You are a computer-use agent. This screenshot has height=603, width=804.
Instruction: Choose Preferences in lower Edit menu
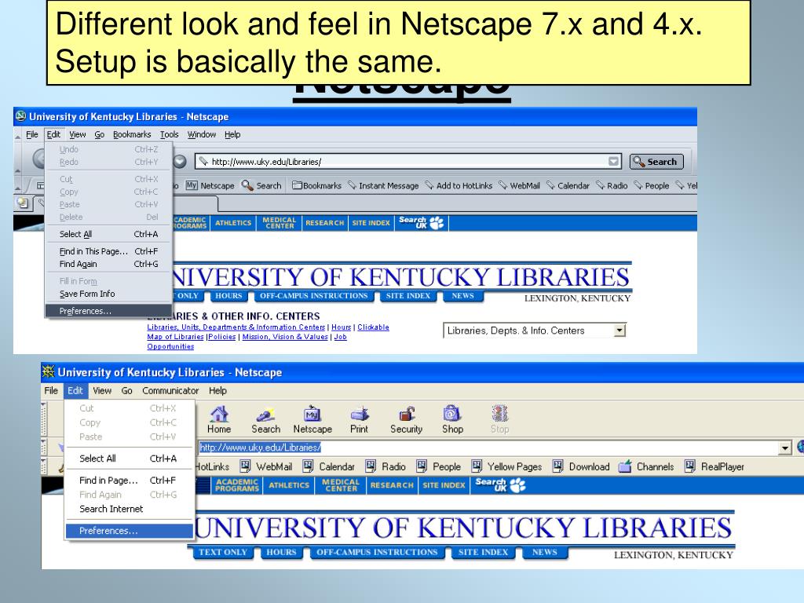(130, 531)
